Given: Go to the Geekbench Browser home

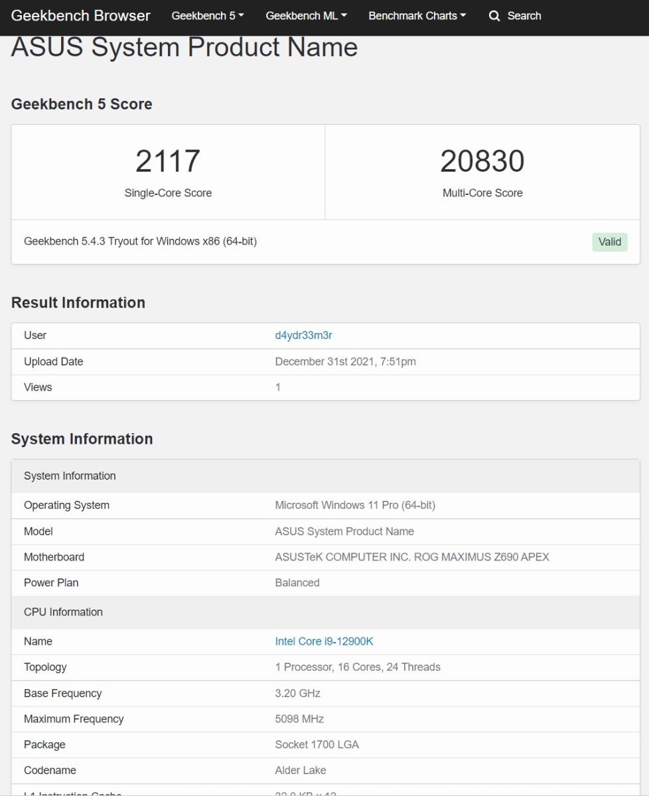Looking at the screenshot, I should coord(81,15).
